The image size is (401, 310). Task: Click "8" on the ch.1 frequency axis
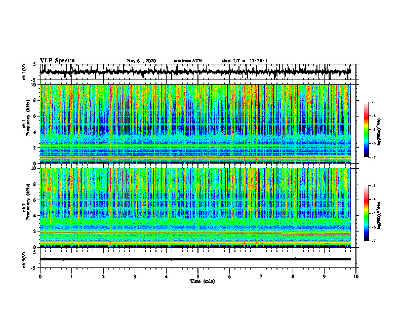[x=35, y=100]
